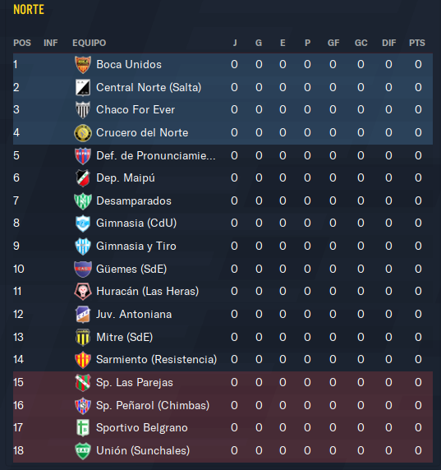The height and width of the screenshot is (470, 441).
Task: Click the Huracán (Las Heras) badge
Action: [x=83, y=292]
